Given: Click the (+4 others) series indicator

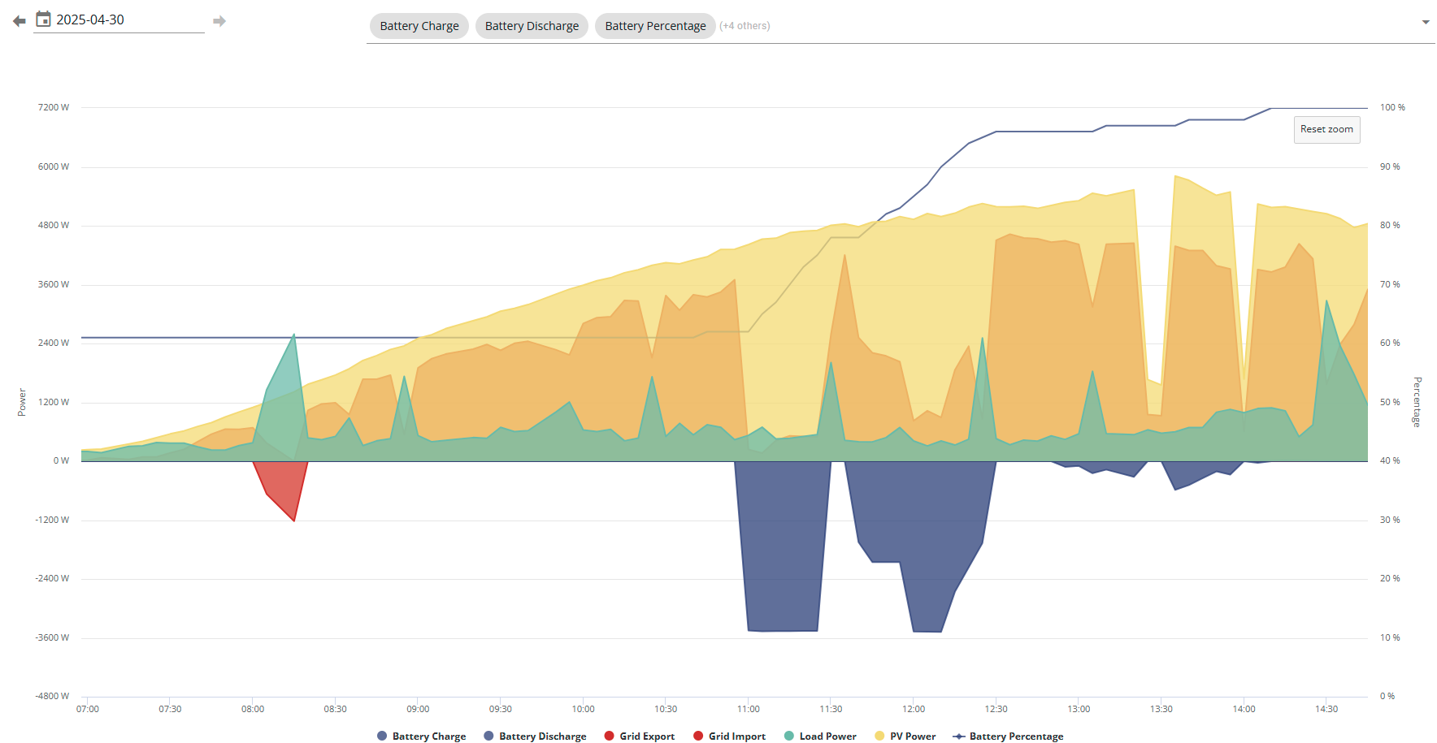Looking at the screenshot, I should point(745,26).
